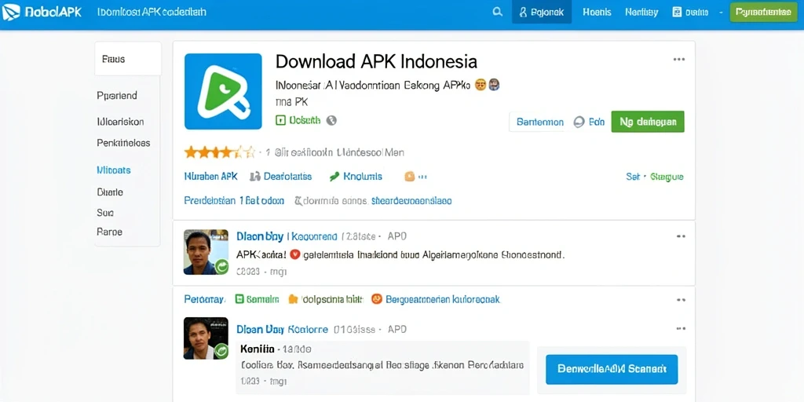This screenshot has width=804, height=402.
Task: Open the two-dot menu on the first comment
Action: 681,236
